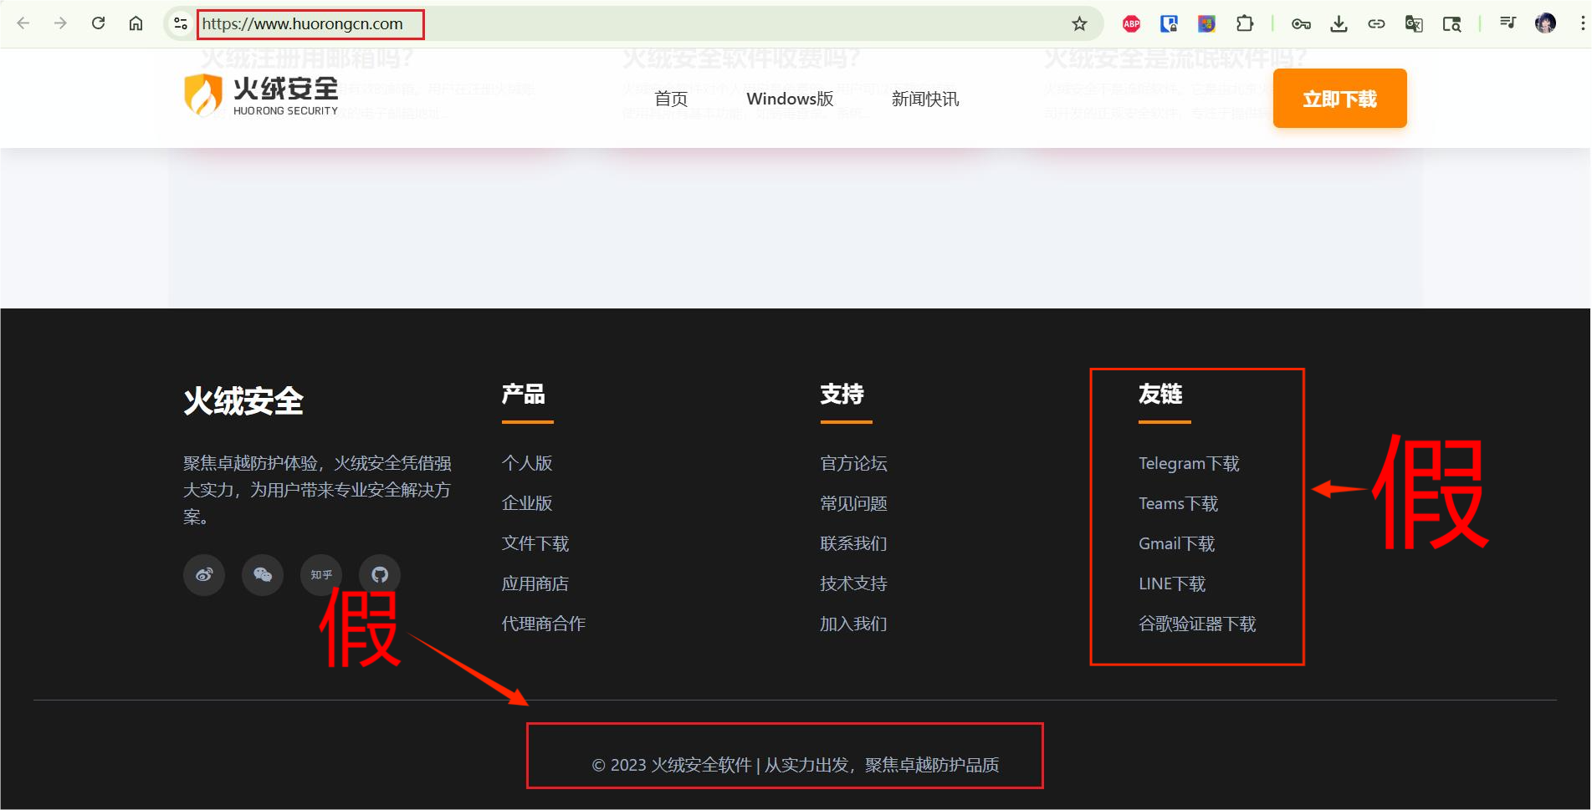This screenshot has height=810, width=1592.
Task: Click the Adblock Plus extension icon
Action: pos(1131,23)
